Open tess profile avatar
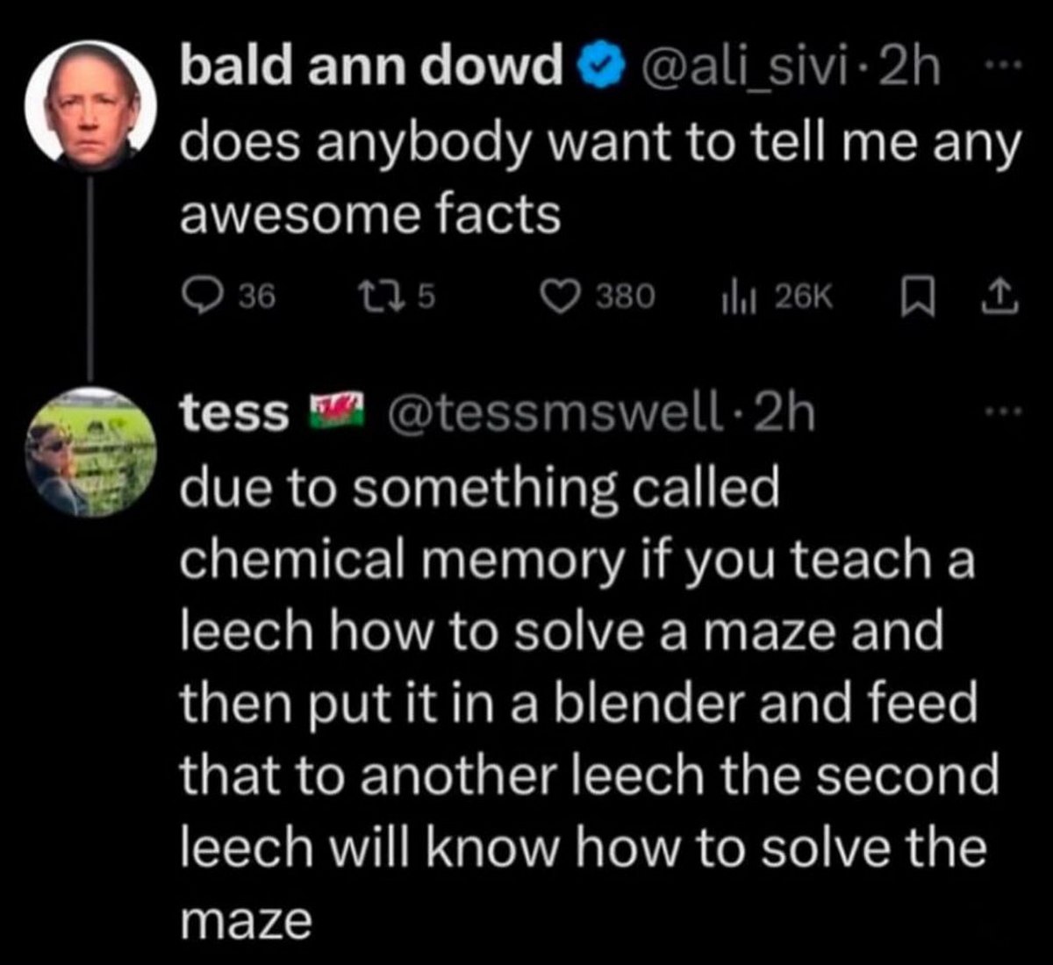 [x=90, y=452]
